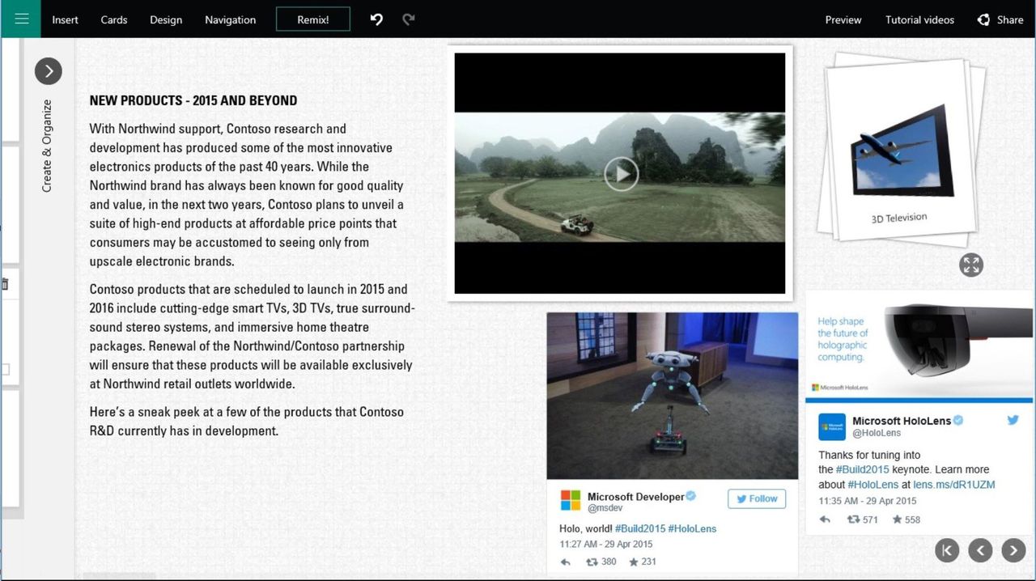The width and height of the screenshot is (1036, 581).
Task: Open the hamburger menu
Action: coord(21,19)
